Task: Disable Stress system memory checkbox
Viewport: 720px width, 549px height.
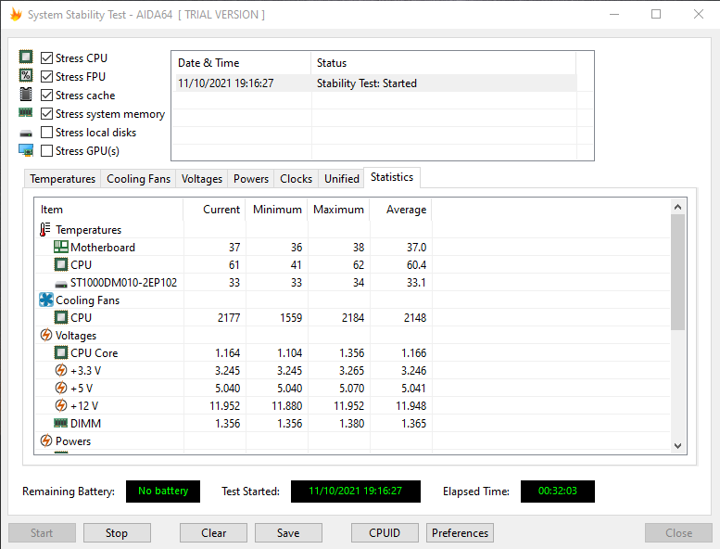Action: pos(46,113)
